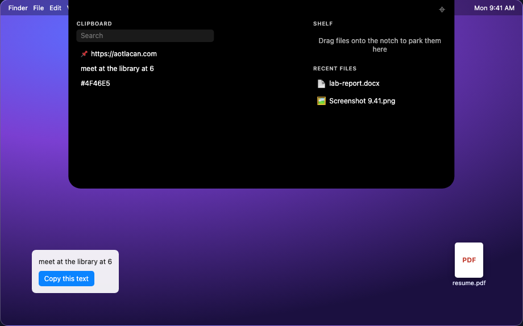Select clipboard entry "meet at the library at 6"
Image resolution: width=523 pixels, height=326 pixels.
click(145, 69)
